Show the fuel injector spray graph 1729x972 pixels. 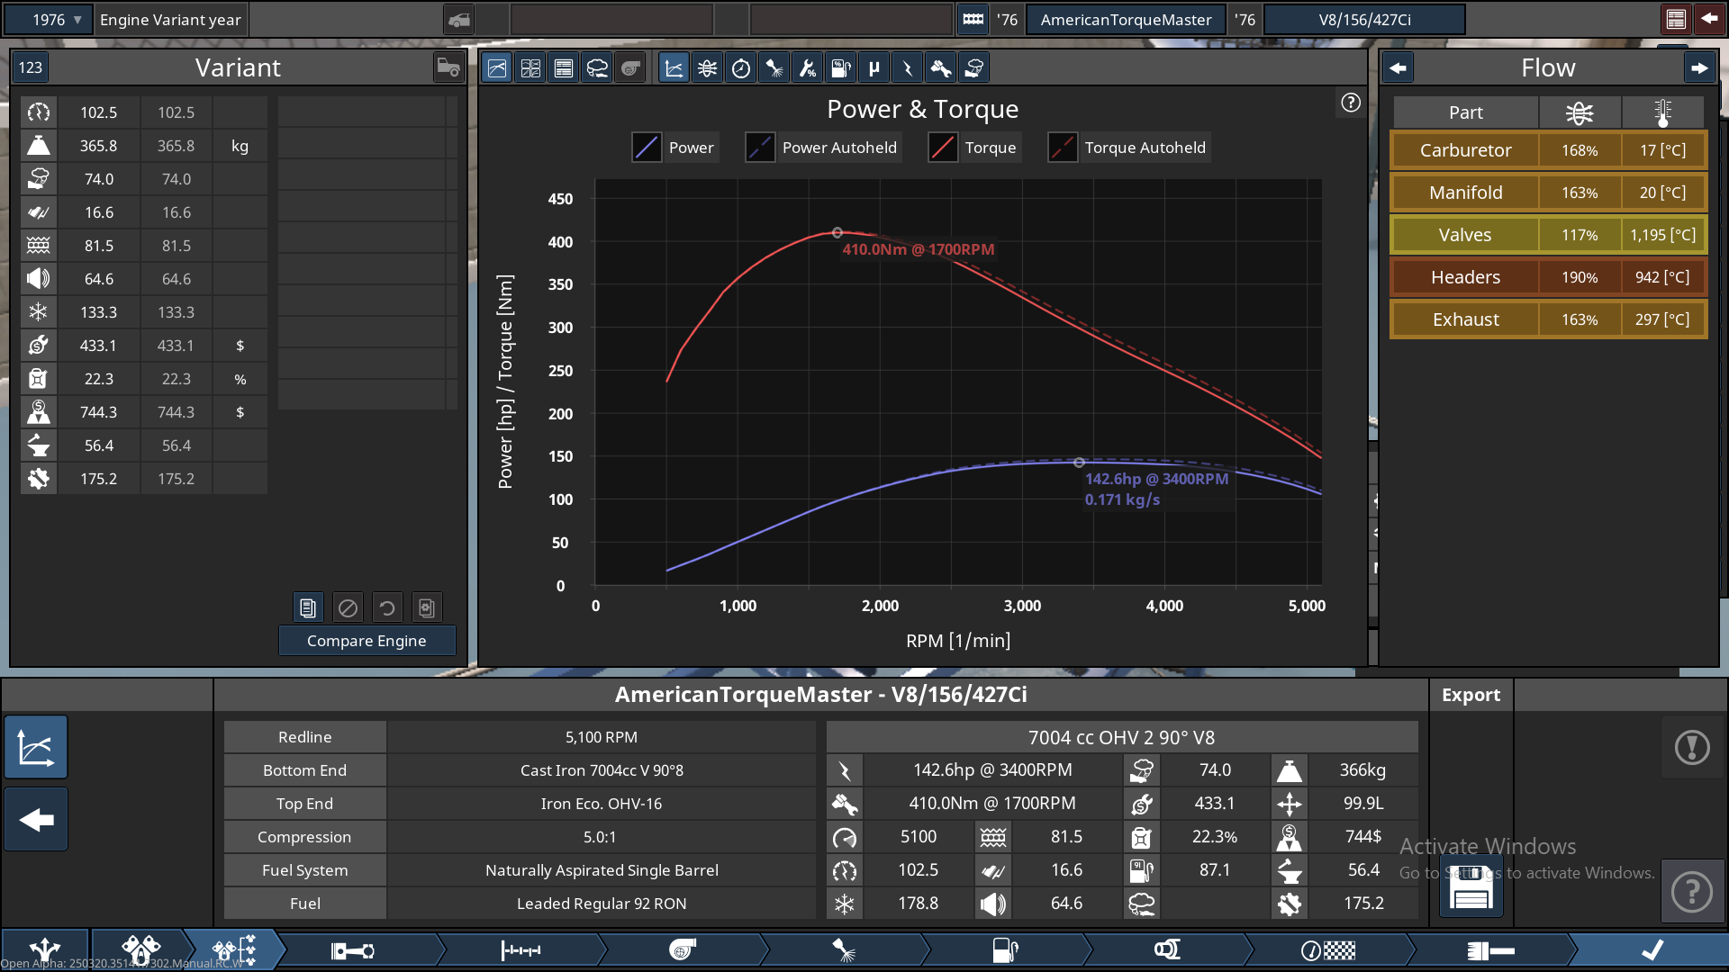pos(774,68)
